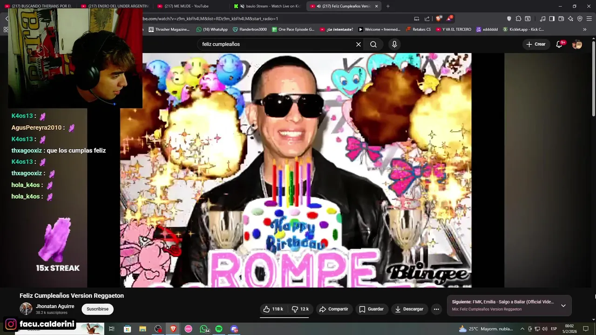
Task: Click the share page icon in address bar
Action: pos(427,19)
